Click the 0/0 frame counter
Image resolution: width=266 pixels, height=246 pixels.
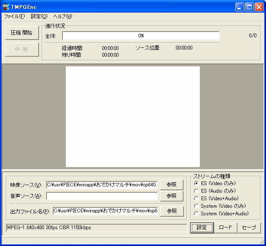pyautogui.click(x=253, y=36)
